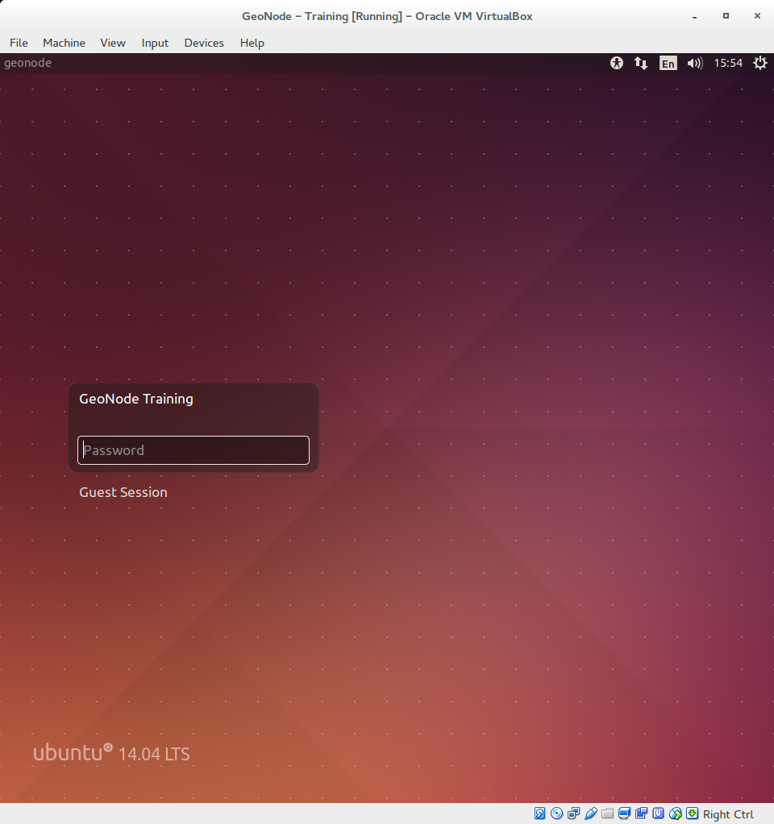Click the keyboard capture green arrow icon
Image resolution: width=774 pixels, height=824 pixels.
[x=693, y=814]
